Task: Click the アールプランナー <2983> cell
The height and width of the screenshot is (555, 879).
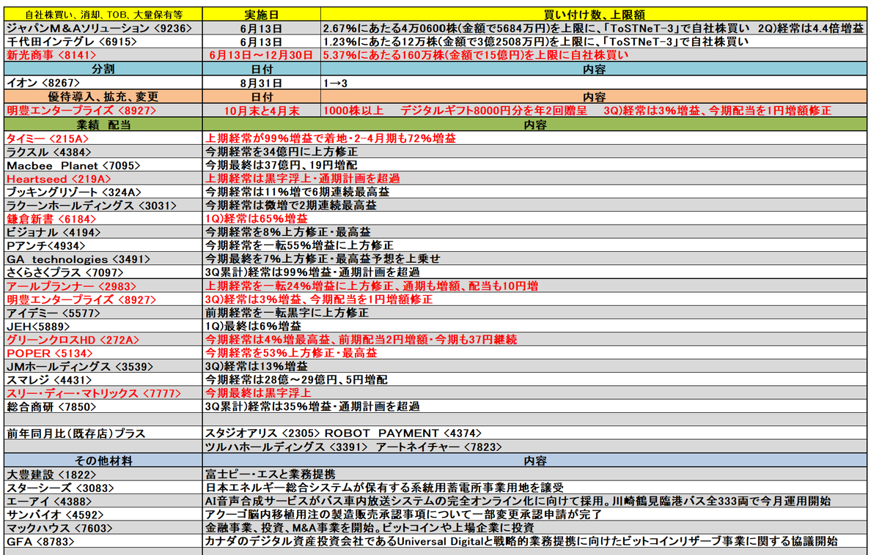Action: point(103,286)
